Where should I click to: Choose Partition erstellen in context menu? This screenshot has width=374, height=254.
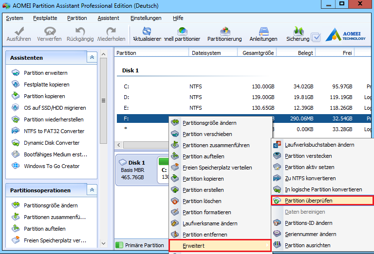(221, 190)
